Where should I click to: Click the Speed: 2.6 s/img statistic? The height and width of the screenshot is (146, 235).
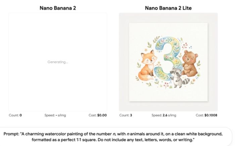[164, 115]
